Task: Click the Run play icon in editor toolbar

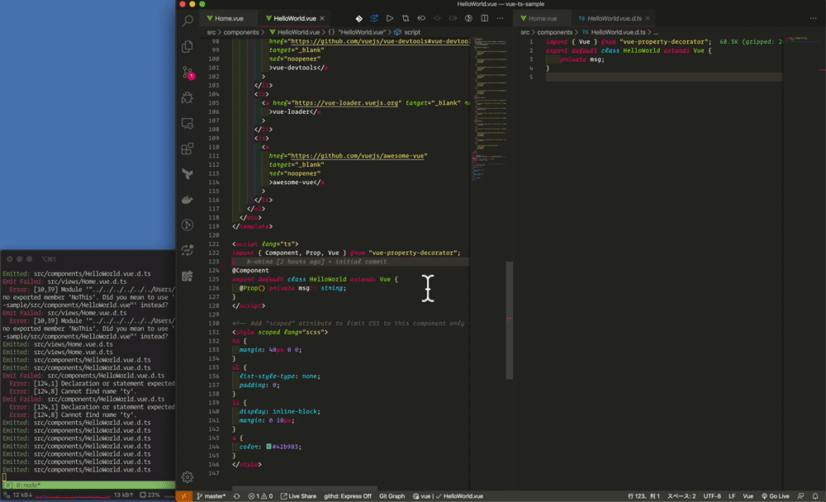Action: coord(390,18)
